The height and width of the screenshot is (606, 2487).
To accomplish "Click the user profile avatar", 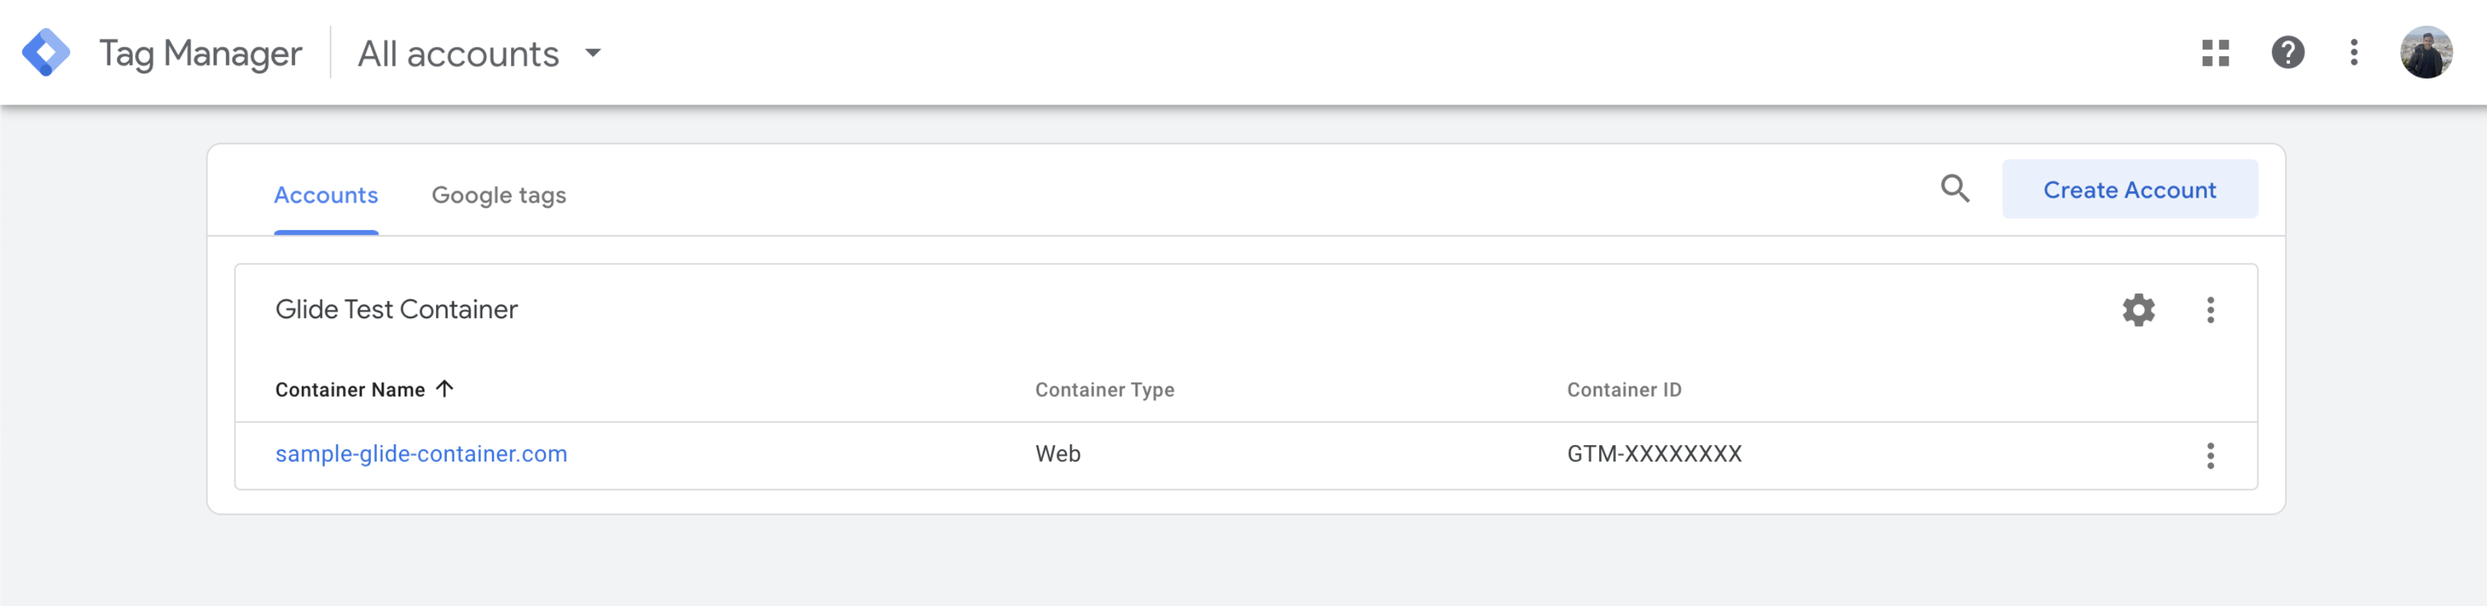I will [x=2425, y=52].
